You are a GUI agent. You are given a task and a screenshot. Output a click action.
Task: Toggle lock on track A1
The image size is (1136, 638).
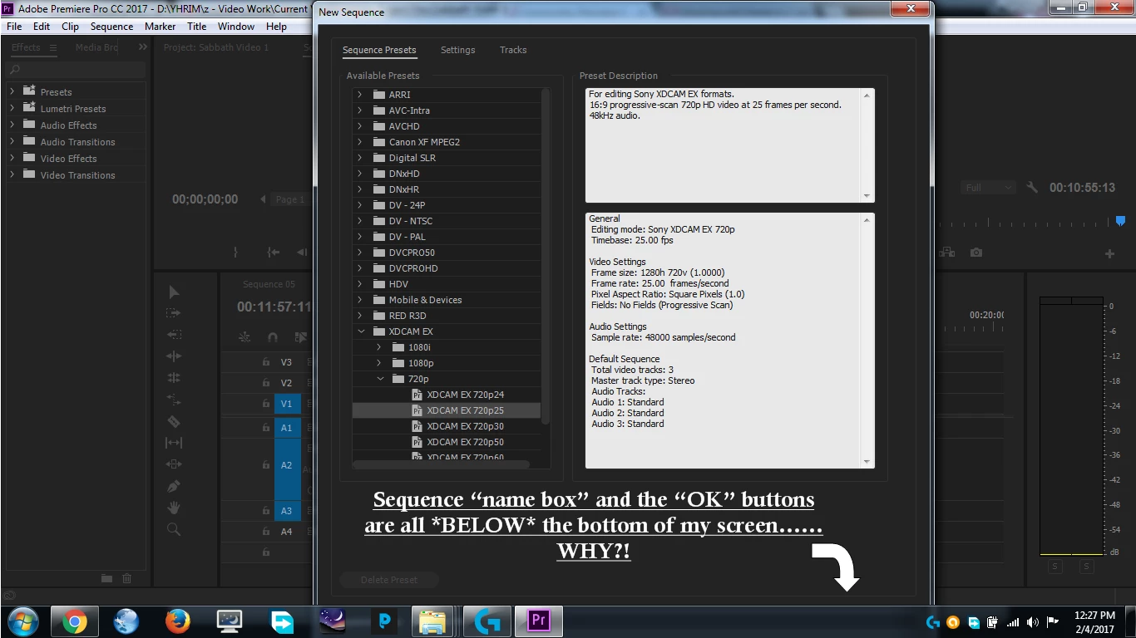pos(266,428)
